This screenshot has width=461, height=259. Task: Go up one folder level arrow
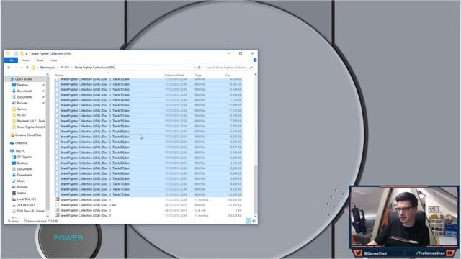pyautogui.click(x=27, y=68)
